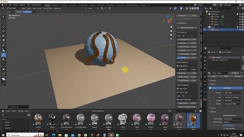Open the Global transform orientation dropdown
This screenshot has height=137, width=244.
tap(90, 8)
